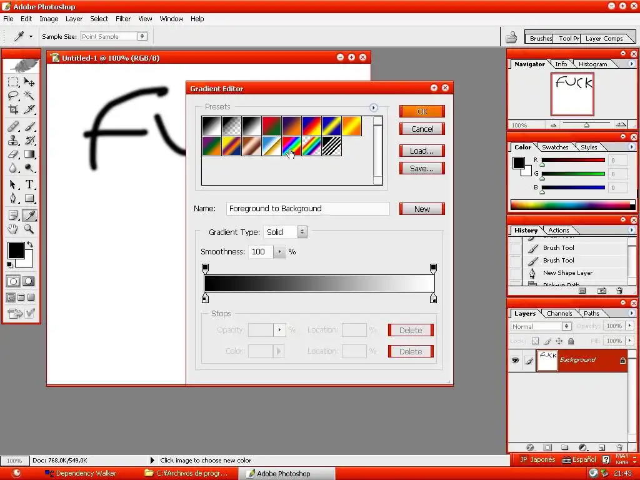
Task: Click Adobe Photoshop taskbar button
Action: click(x=286, y=474)
